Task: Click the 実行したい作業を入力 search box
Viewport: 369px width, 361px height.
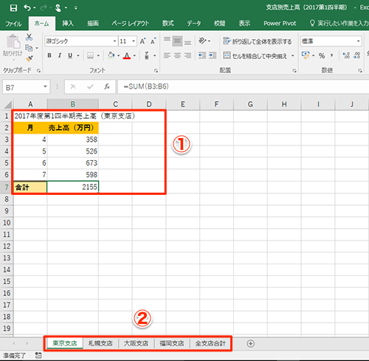Action: (x=340, y=24)
